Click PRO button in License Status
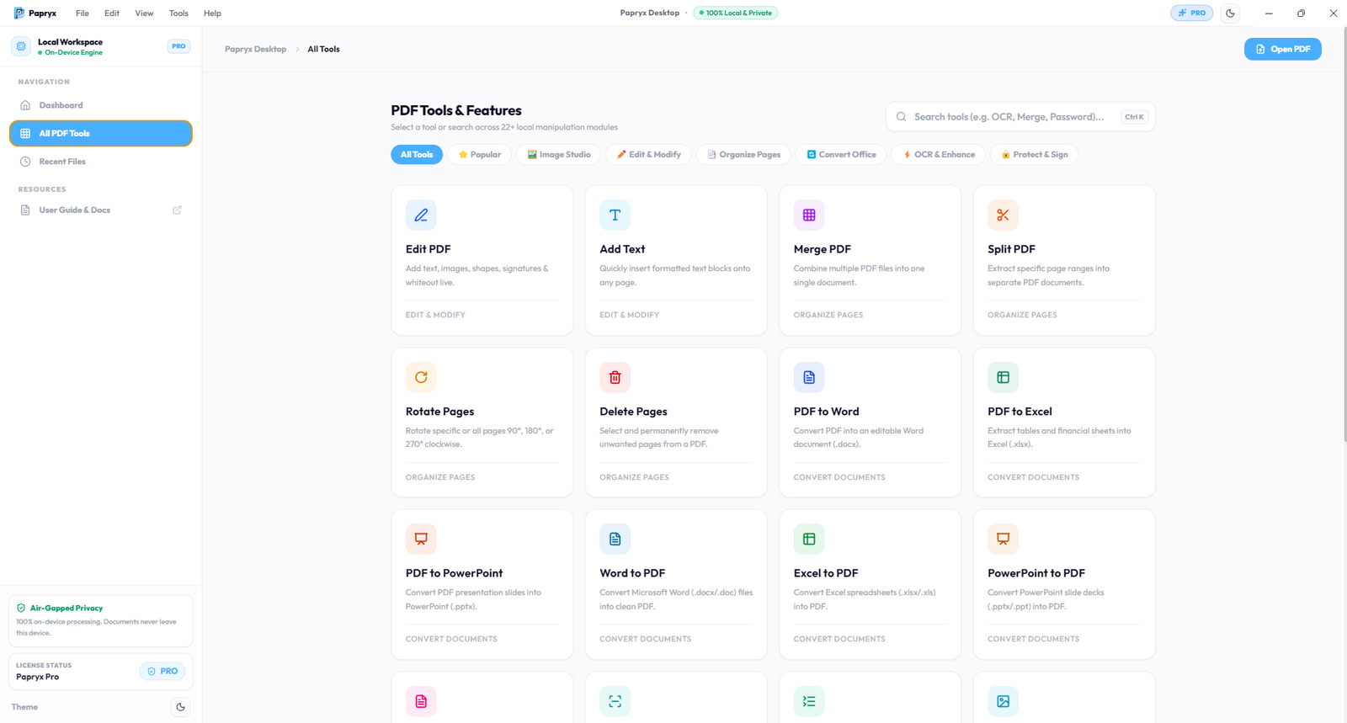 (x=162, y=672)
